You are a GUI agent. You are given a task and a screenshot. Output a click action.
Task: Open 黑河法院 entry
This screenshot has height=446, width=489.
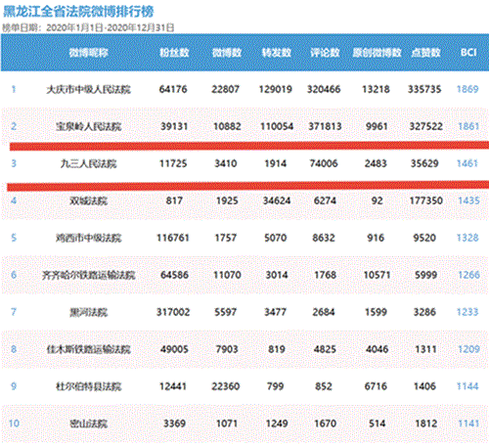[x=88, y=312]
